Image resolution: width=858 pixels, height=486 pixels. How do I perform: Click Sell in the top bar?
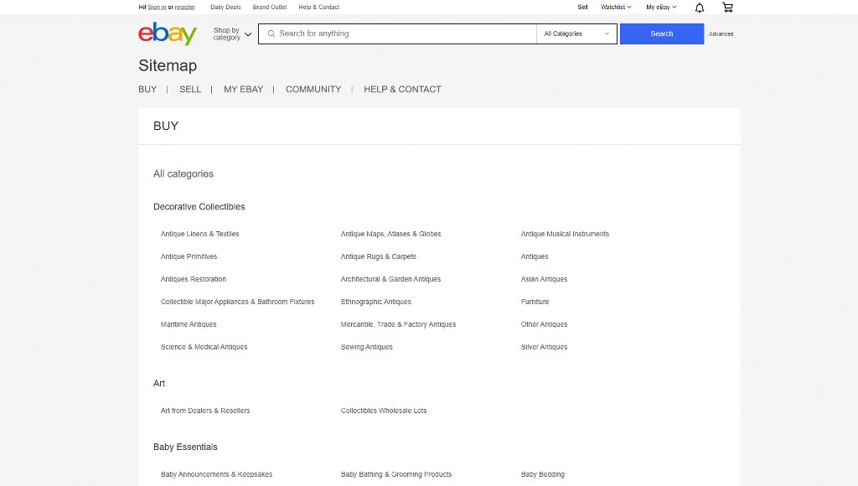tap(583, 7)
